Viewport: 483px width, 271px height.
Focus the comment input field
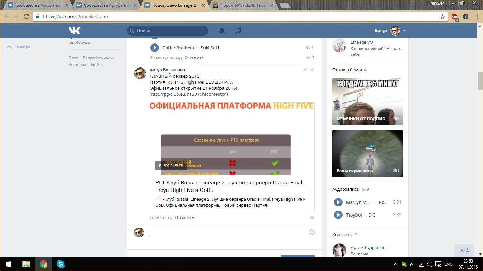227,232
